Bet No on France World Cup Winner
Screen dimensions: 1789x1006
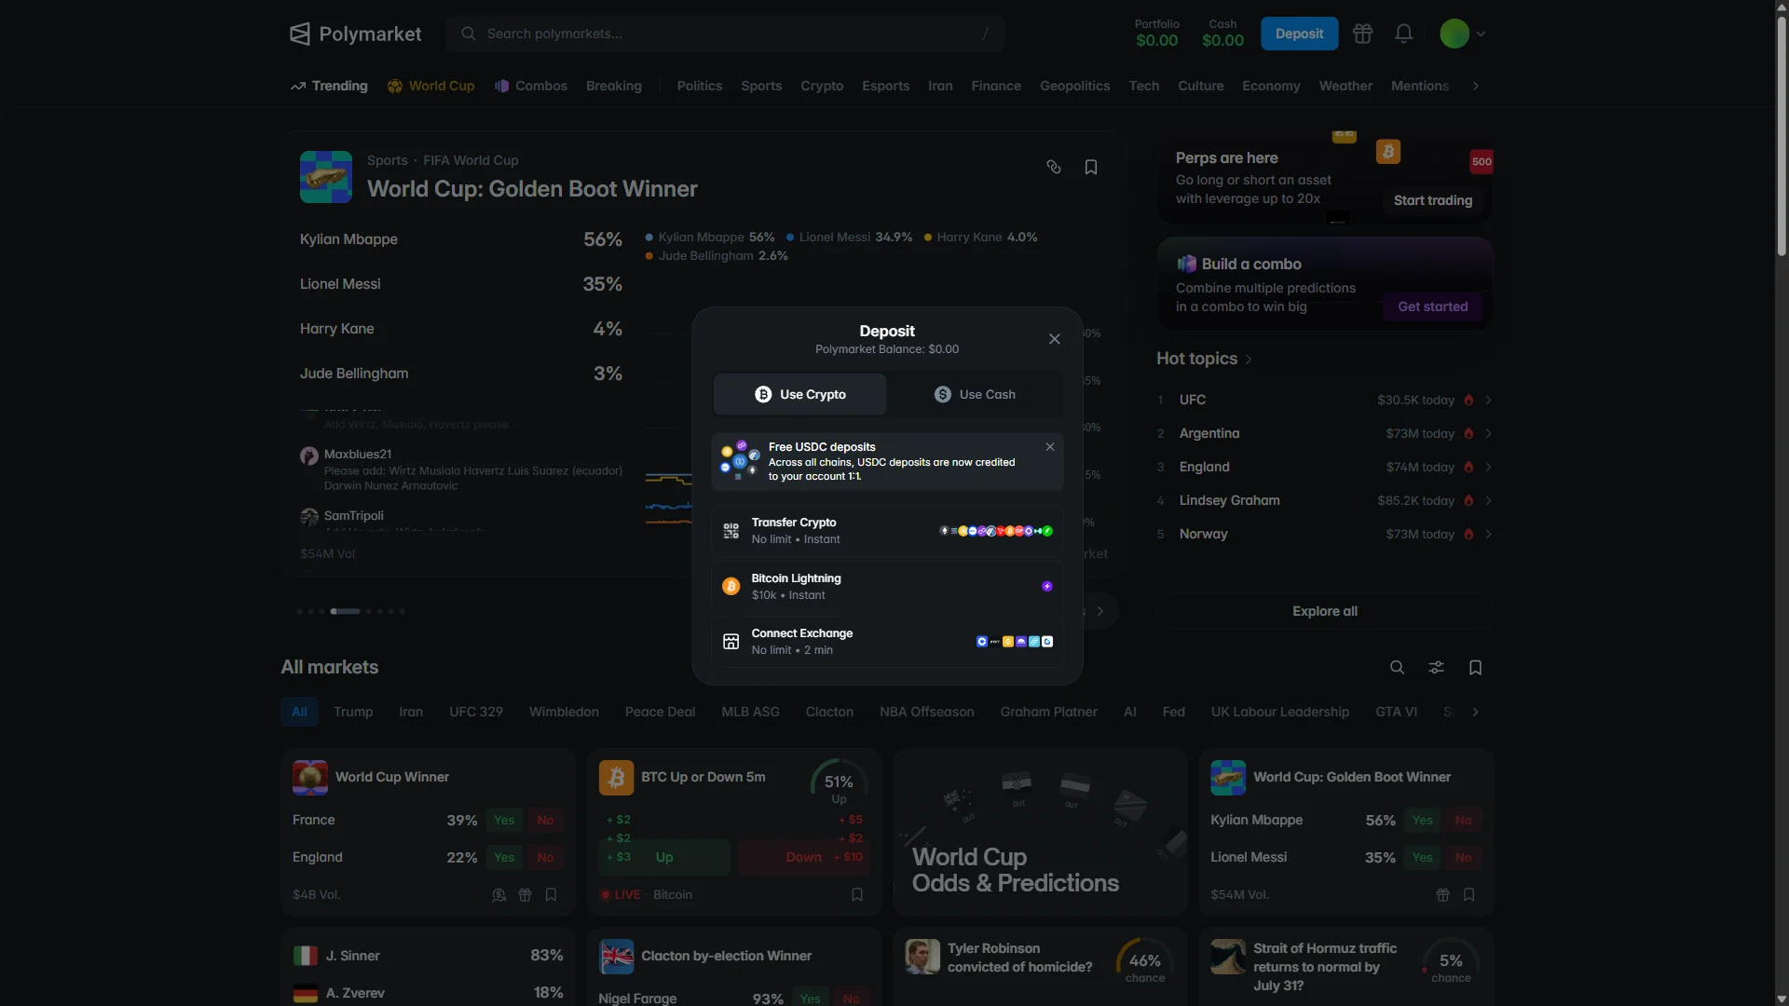click(545, 820)
